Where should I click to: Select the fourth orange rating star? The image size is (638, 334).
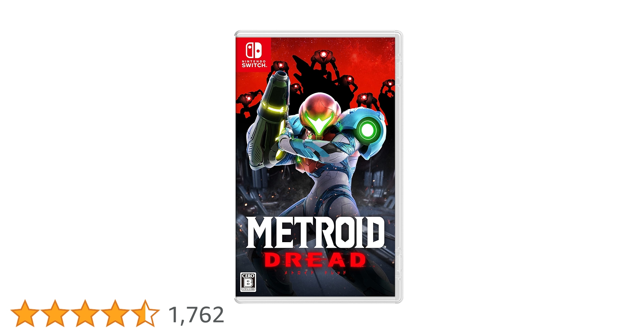[115, 314]
